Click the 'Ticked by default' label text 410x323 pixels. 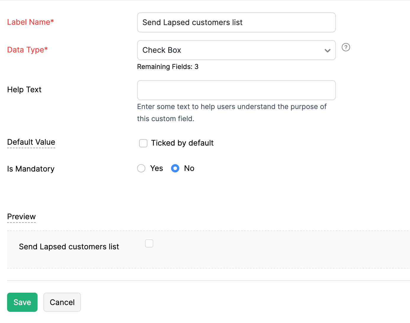(x=182, y=143)
